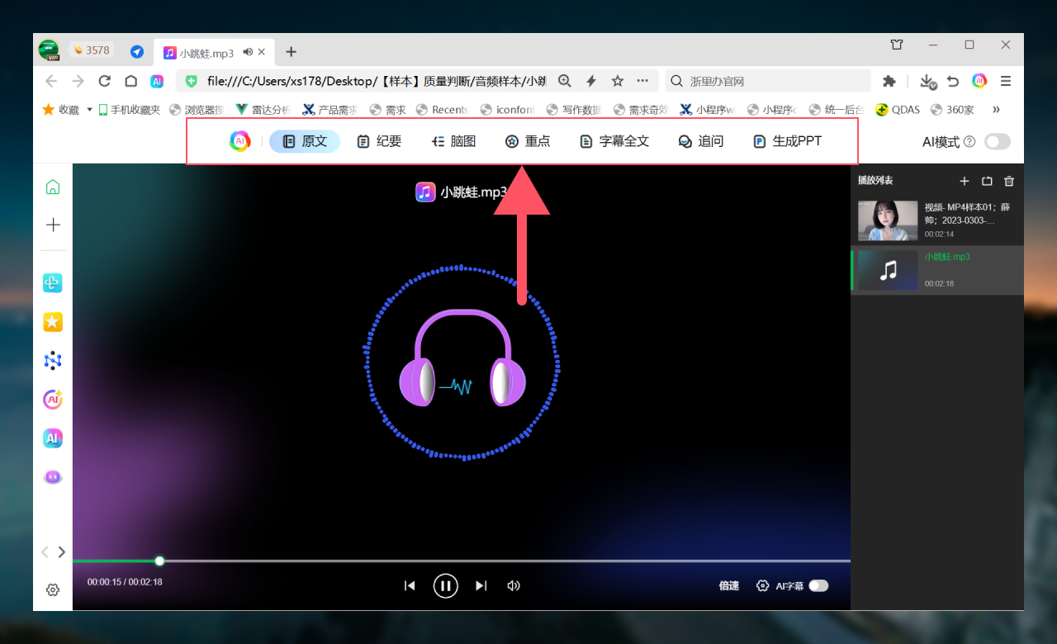Viewport: 1057px width, 644px height.
Task: Open the browser home sidebar icon
Action: coord(53,187)
